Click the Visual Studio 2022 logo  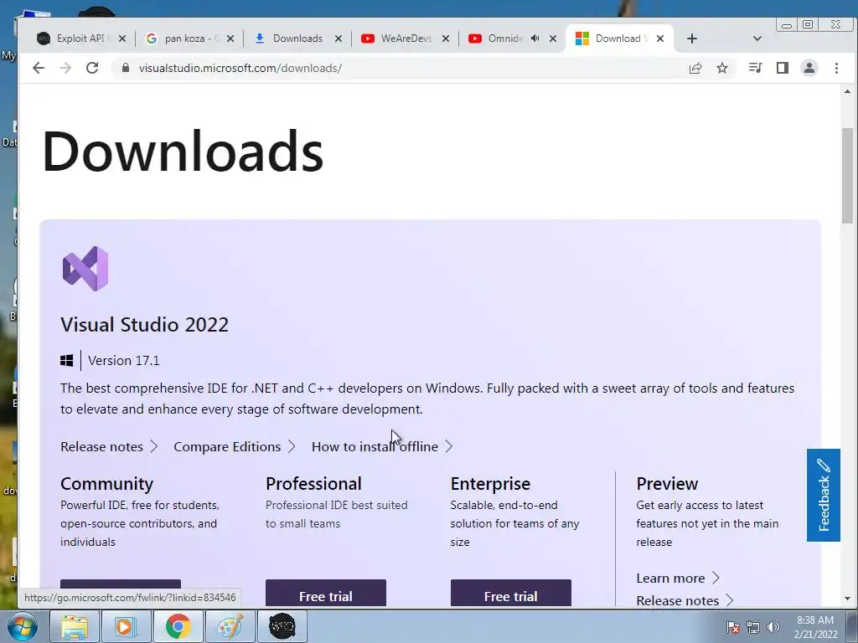[x=85, y=269]
